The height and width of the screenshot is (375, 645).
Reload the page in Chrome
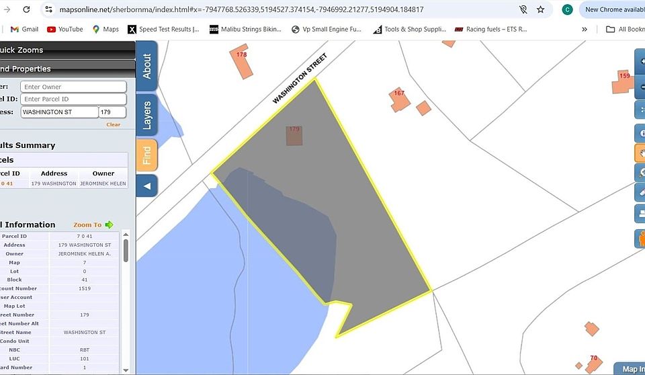coord(26,9)
